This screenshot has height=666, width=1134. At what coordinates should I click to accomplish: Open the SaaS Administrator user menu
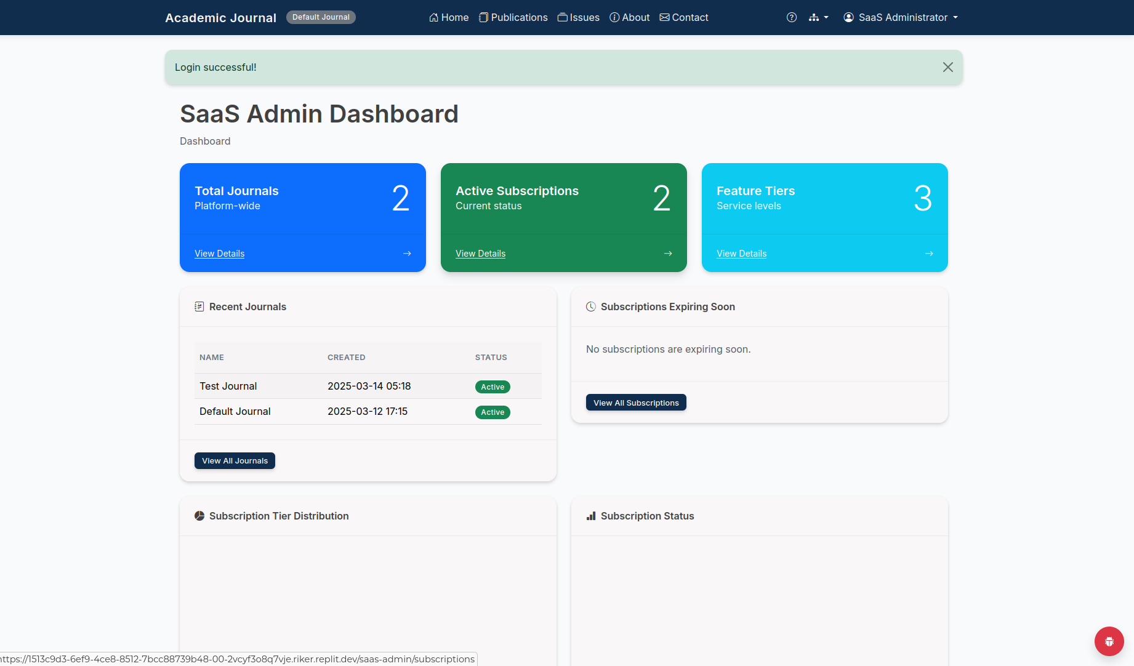(901, 17)
